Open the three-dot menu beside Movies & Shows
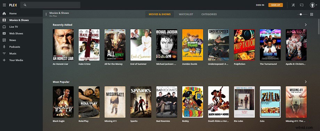The image size is (320, 131). [x=46, y=14]
